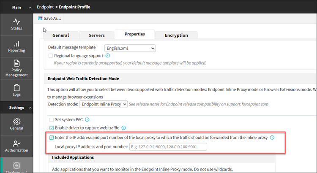Click the info icon beside Set system PAC
Viewport: 317px width, 173px height.
[87, 120]
